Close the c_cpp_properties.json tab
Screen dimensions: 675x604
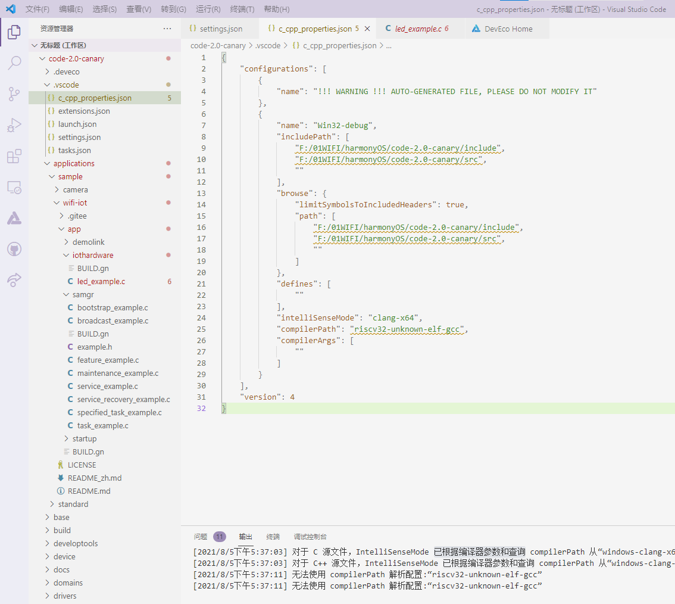pos(367,29)
